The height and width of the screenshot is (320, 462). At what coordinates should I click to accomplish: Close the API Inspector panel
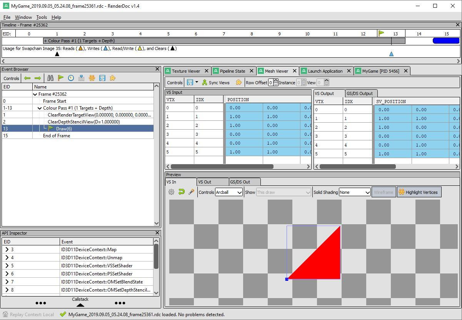pyautogui.click(x=157, y=233)
